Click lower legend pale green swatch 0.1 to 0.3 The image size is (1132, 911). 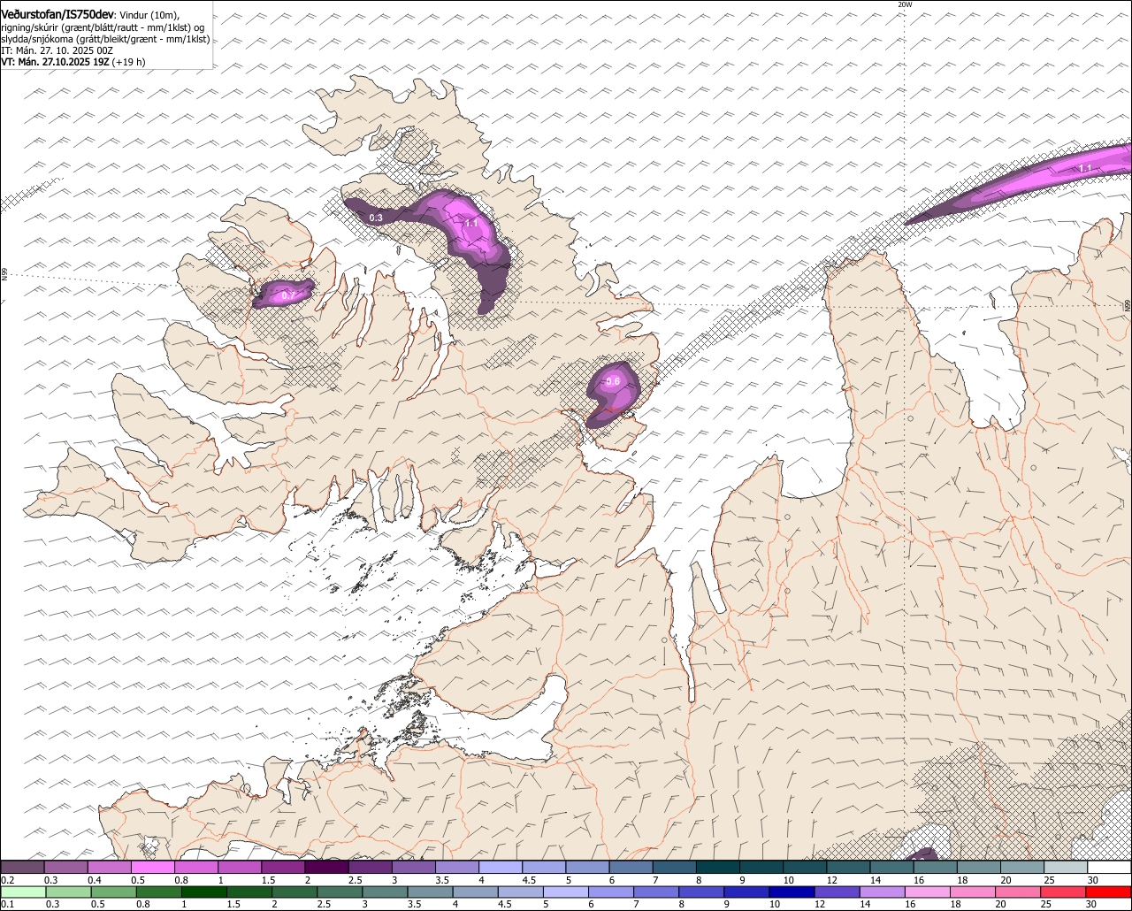[22, 892]
